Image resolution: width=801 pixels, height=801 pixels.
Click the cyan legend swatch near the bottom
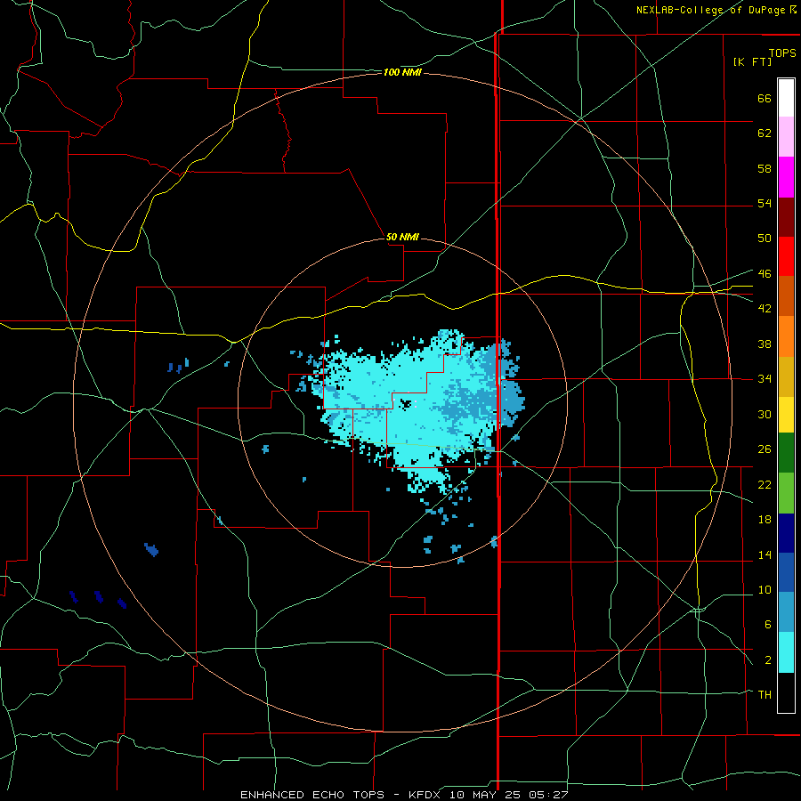click(786, 652)
